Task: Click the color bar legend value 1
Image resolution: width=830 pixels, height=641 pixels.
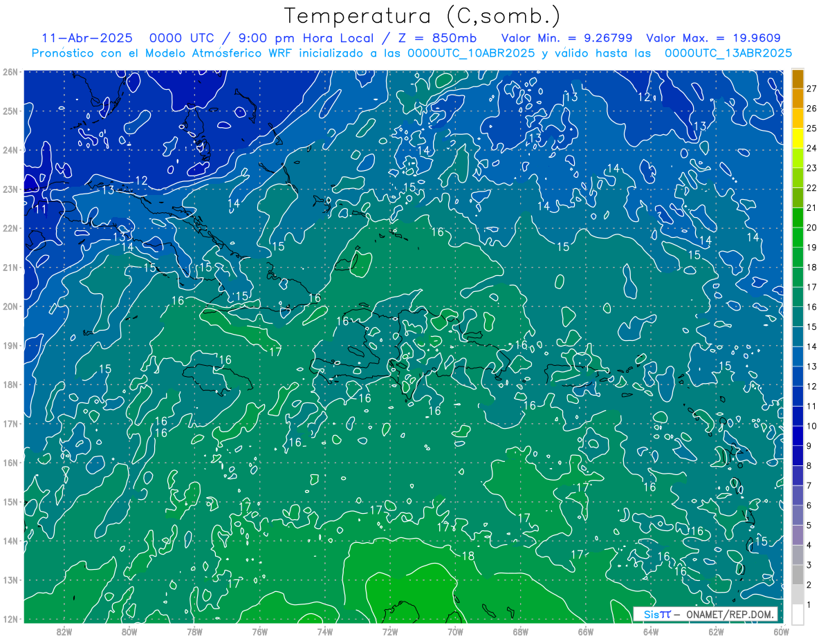Action: pyautogui.click(x=809, y=604)
